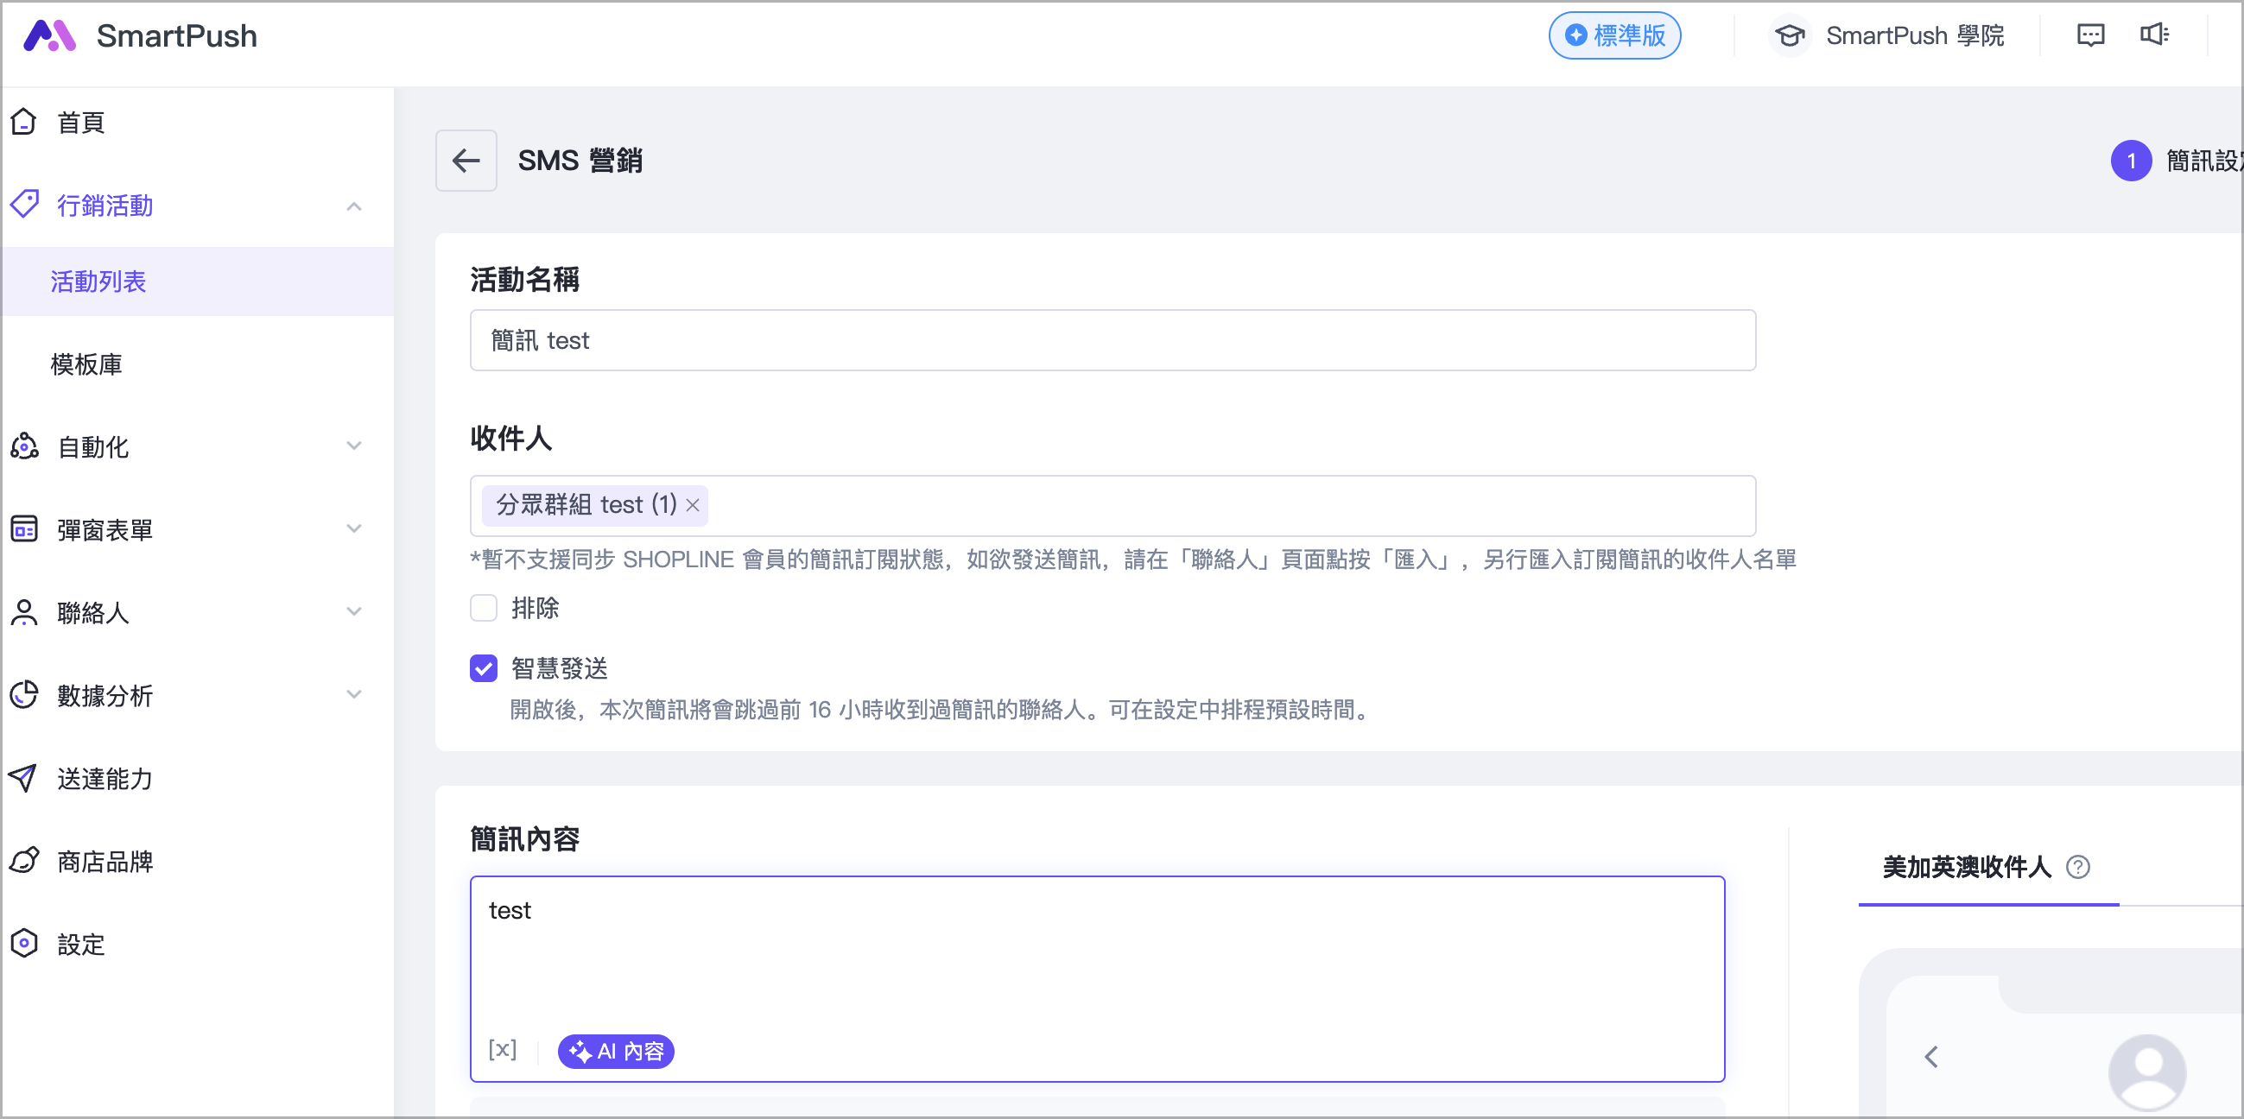The width and height of the screenshot is (2244, 1119).
Task: Open the messages chat icon in header
Action: (x=2089, y=35)
